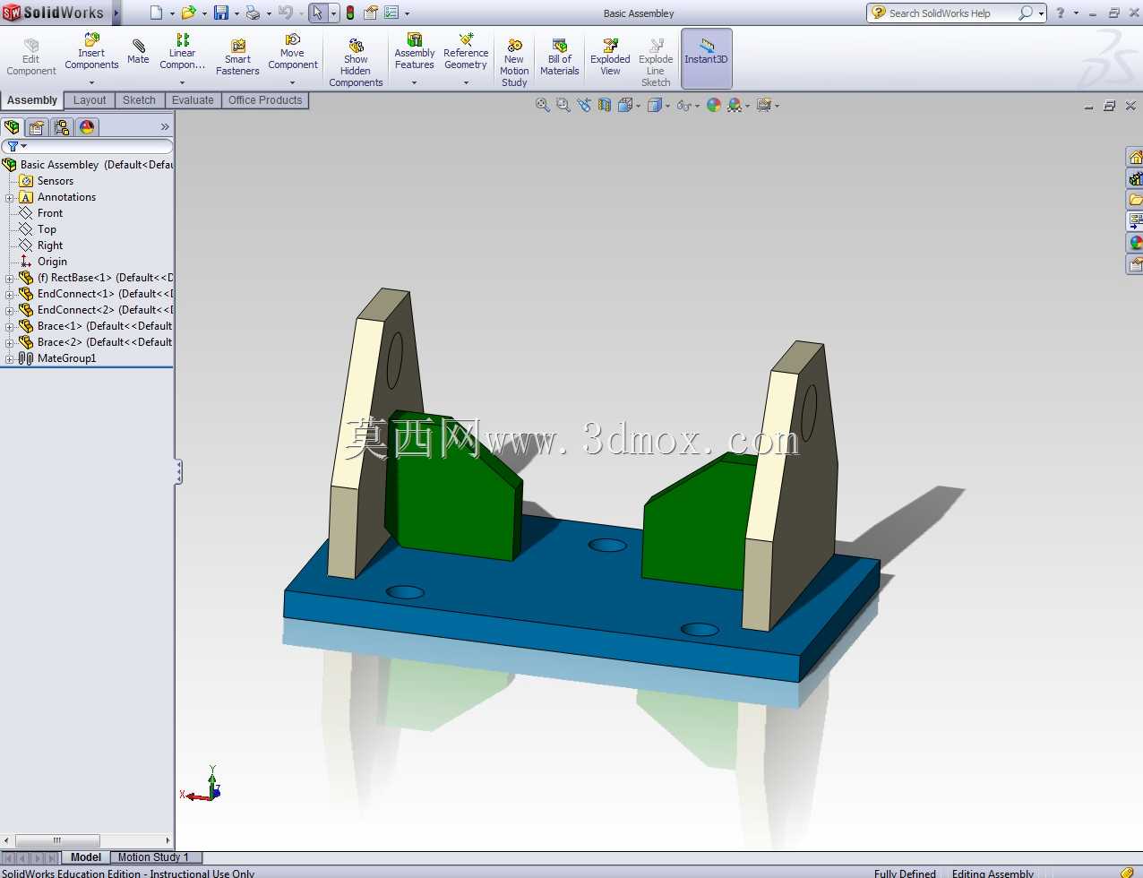Open Assembly Features
The width and height of the screenshot is (1143, 878).
pos(415,52)
